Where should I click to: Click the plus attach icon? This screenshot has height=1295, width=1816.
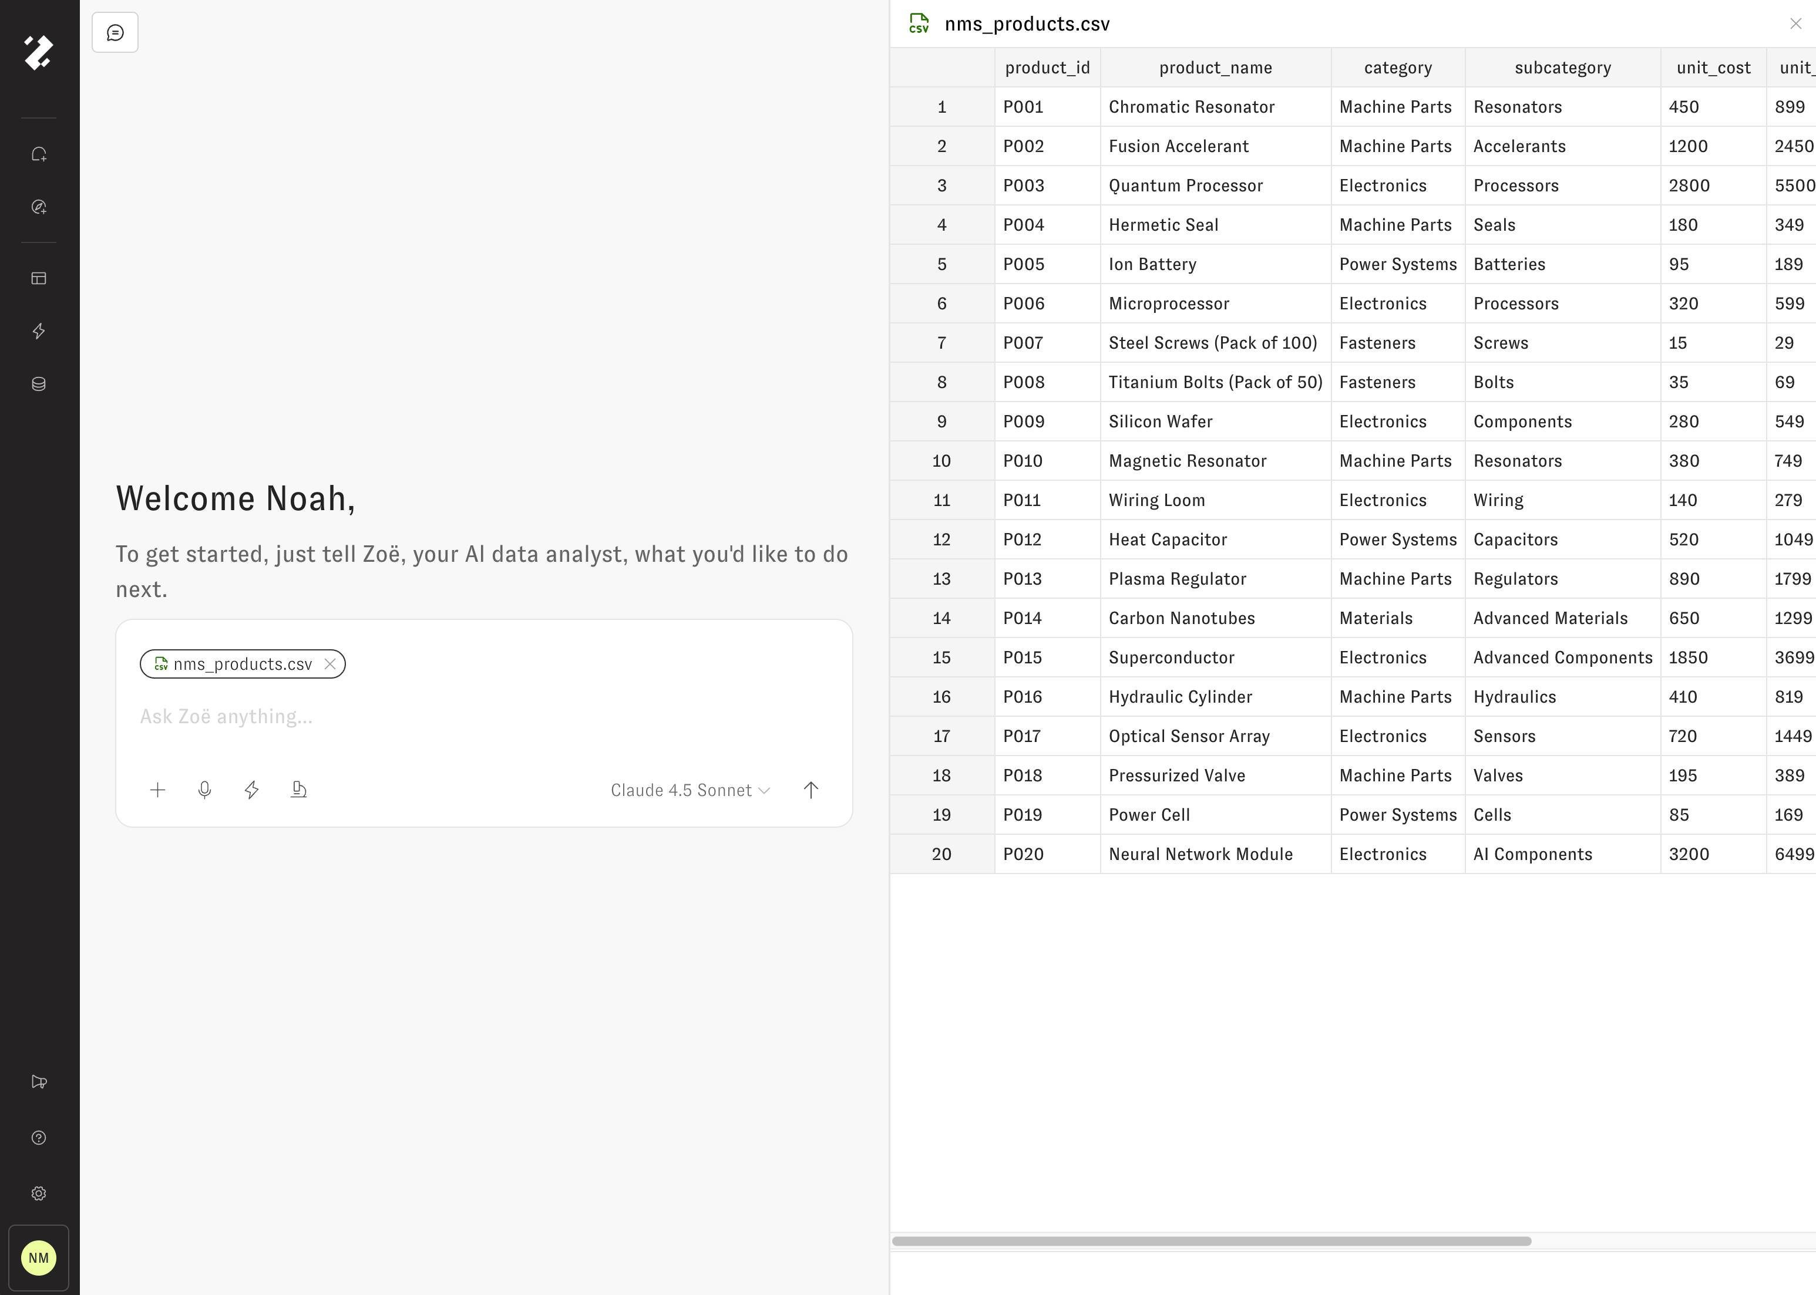click(x=157, y=790)
